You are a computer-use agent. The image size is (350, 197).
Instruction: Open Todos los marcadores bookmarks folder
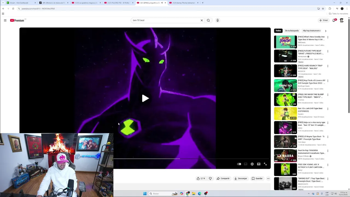tap(339, 14)
